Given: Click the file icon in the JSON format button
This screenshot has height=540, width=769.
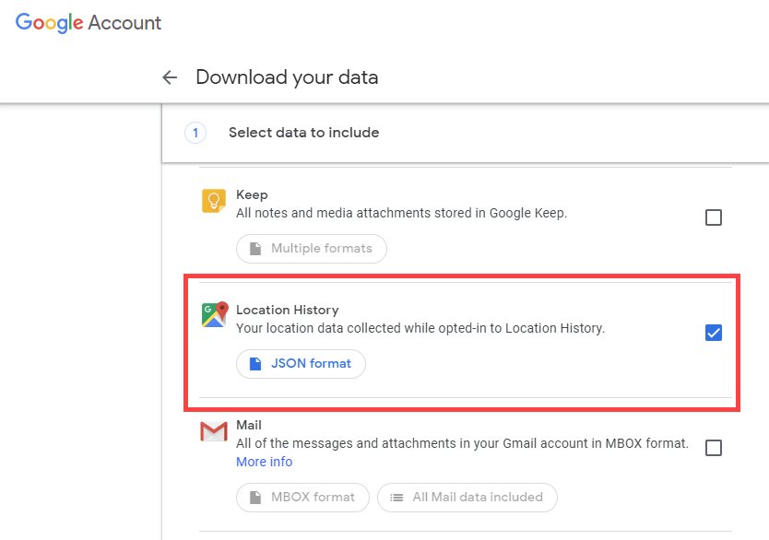Looking at the screenshot, I should [255, 364].
